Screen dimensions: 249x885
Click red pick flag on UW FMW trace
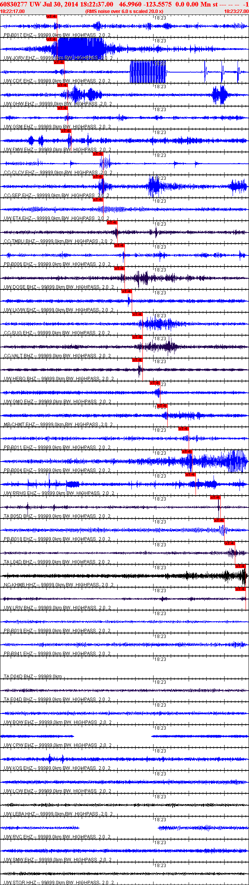coord(66,131)
